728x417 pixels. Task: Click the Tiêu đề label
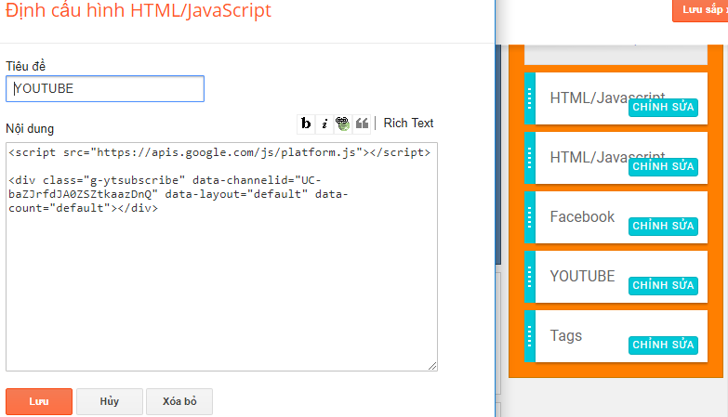click(25, 66)
